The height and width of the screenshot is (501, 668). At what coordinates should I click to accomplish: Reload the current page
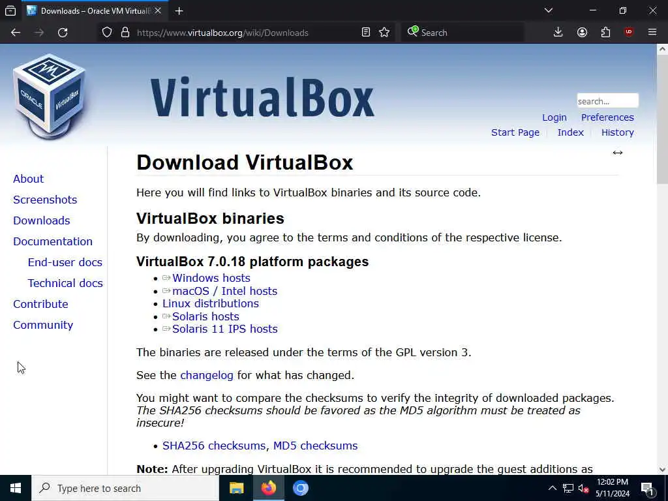click(x=63, y=33)
